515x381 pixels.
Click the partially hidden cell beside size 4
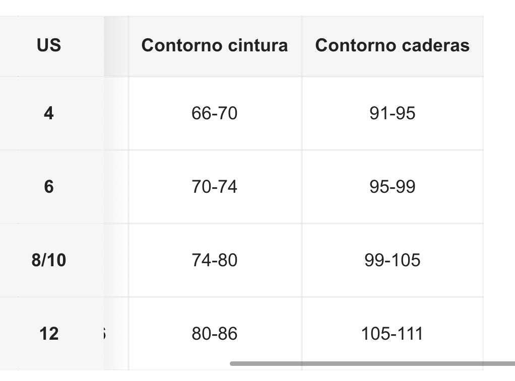coord(116,113)
